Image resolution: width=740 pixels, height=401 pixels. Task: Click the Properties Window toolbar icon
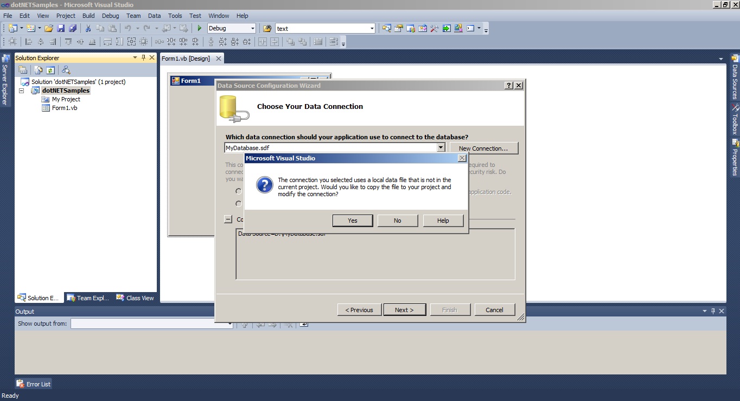[x=399, y=28]
